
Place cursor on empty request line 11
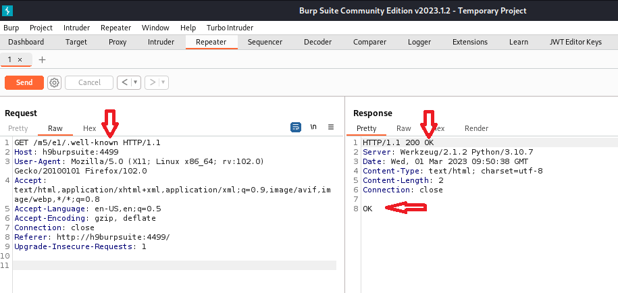click(x=175, y=265)
